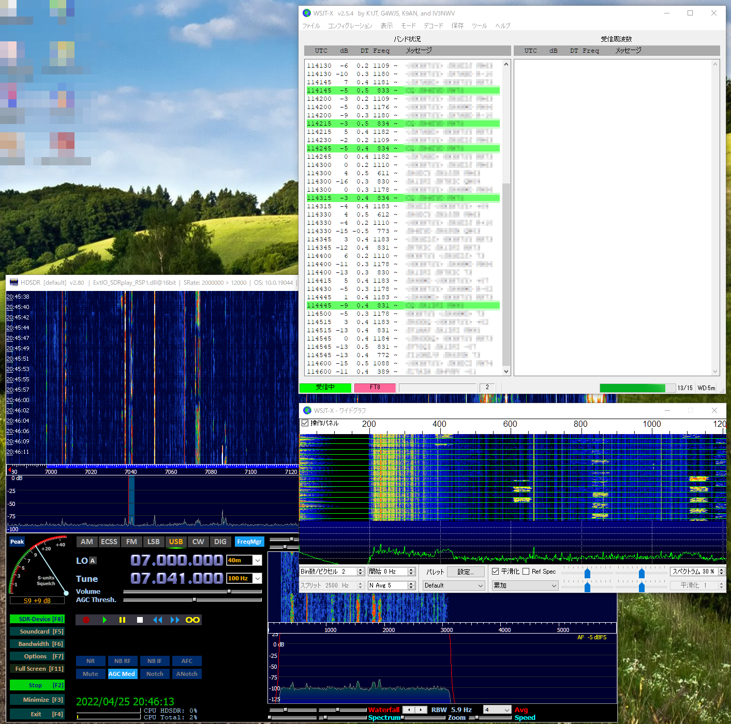Viewport: 731px width, 724px height.
Task: Toggle the AFC button
Action: click(187, 661)
